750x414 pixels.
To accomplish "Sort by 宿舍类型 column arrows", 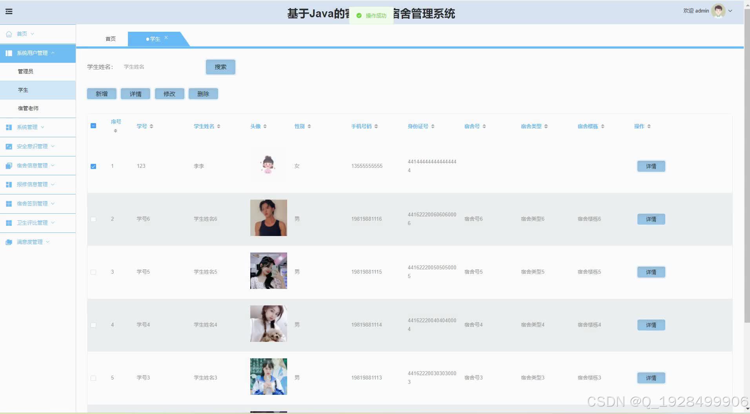I will pyautogui.click(x=546, y=126).
